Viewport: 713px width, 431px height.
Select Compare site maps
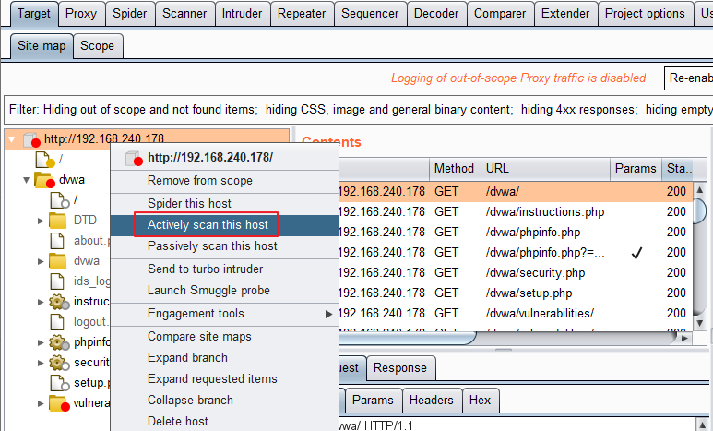pos(225,336)
